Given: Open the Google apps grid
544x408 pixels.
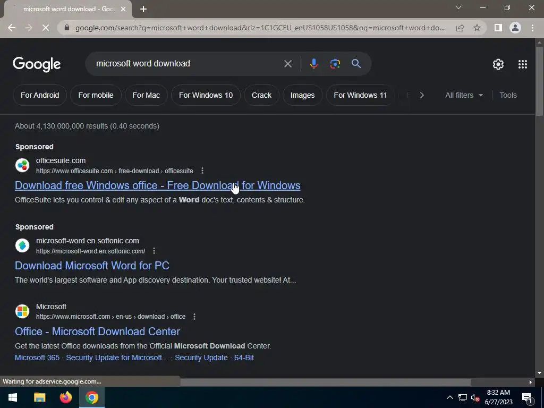Looking at the screenshot, I should (x=523, y=64).
